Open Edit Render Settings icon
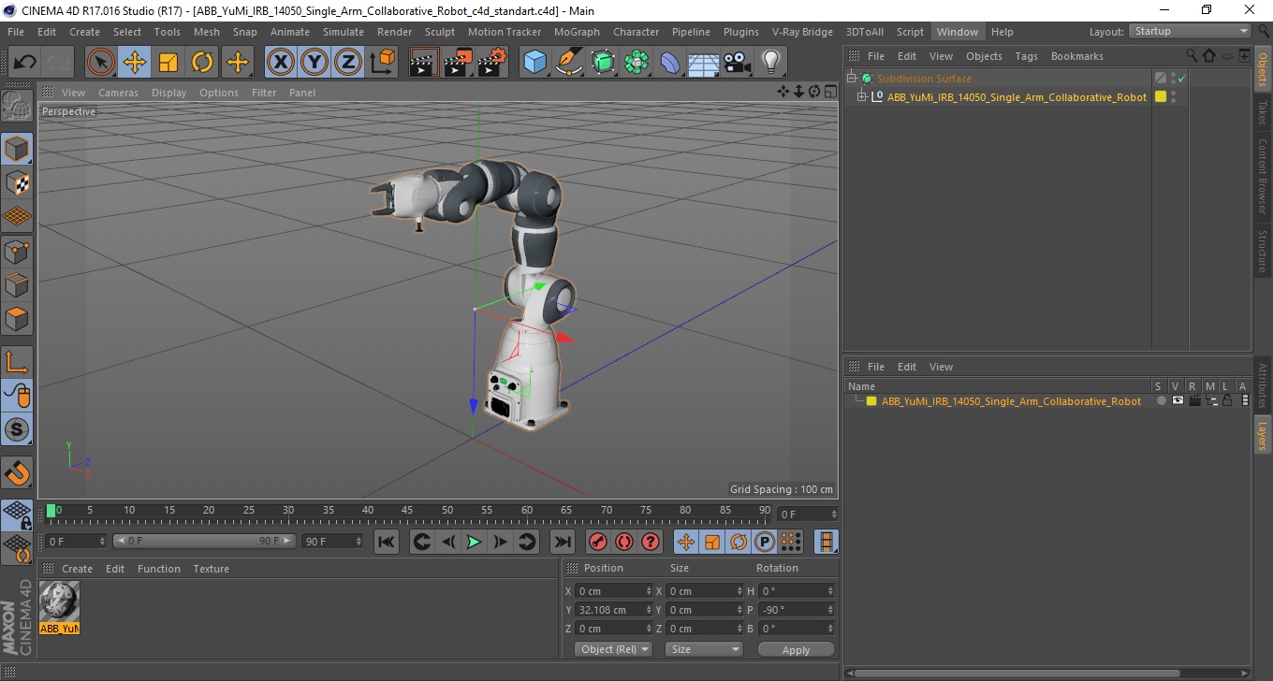Image resolution: width=1273 pixels, height=681 pixels. click(492, 63)
